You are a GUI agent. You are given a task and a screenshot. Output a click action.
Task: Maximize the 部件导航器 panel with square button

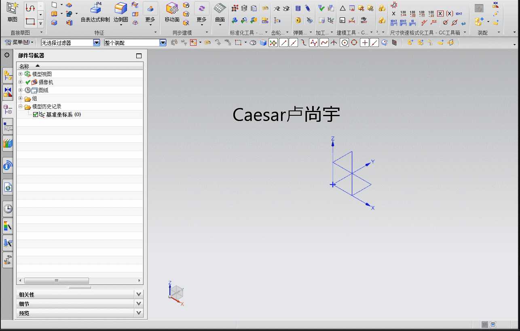[x=139, y=56]
